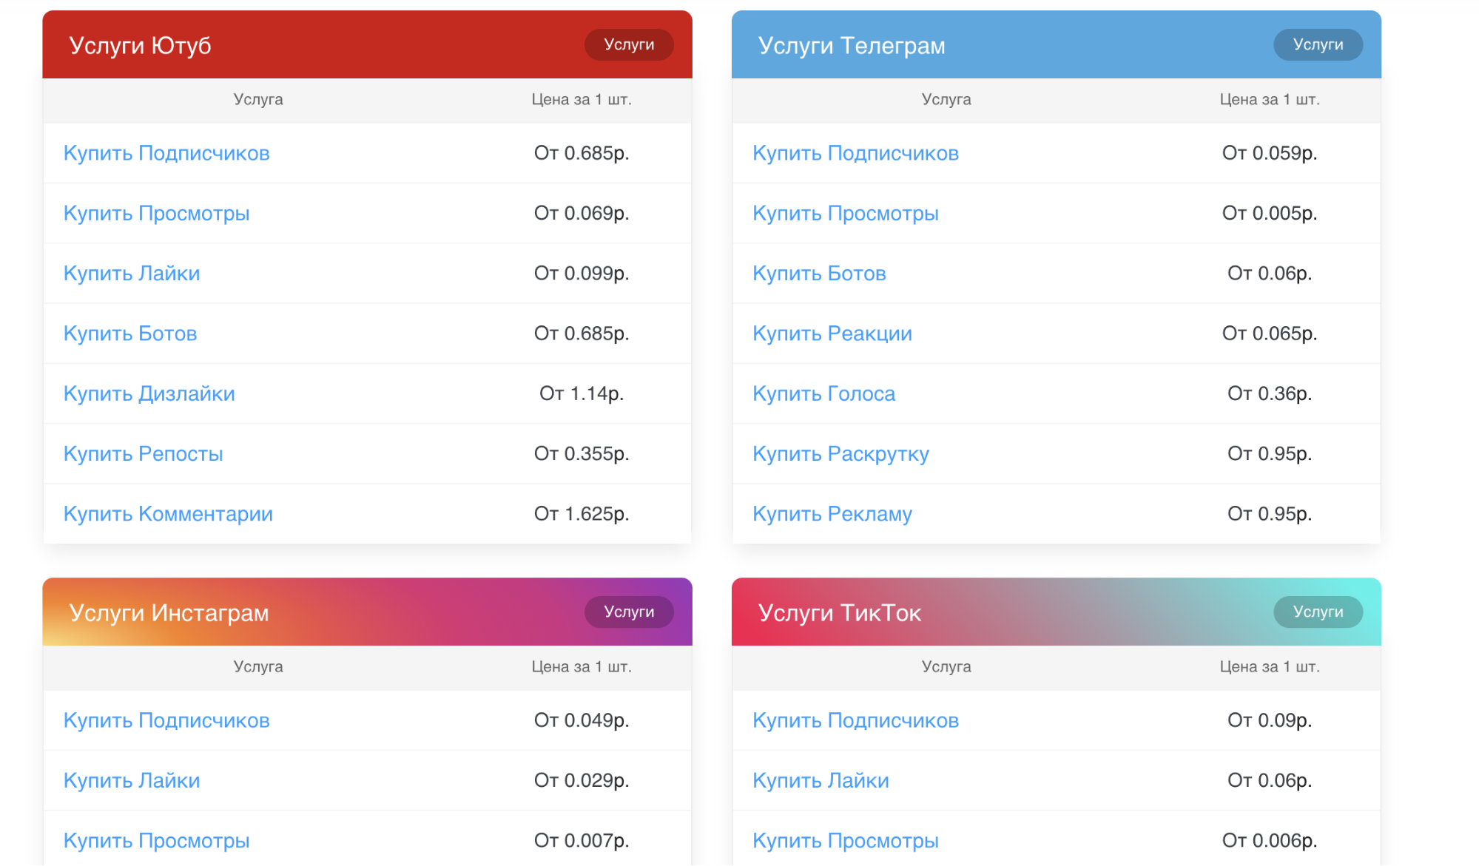The width and height of the screenshot is (1479, 866).
Task: Open the Купить Репосты link
Action: [143, 453]
